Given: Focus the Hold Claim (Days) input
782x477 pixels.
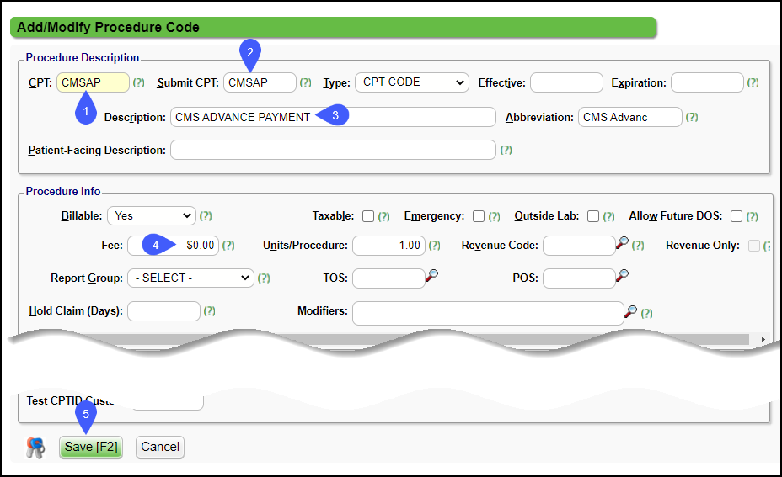Looking at the screenshot, I should [x=163, y=311].
